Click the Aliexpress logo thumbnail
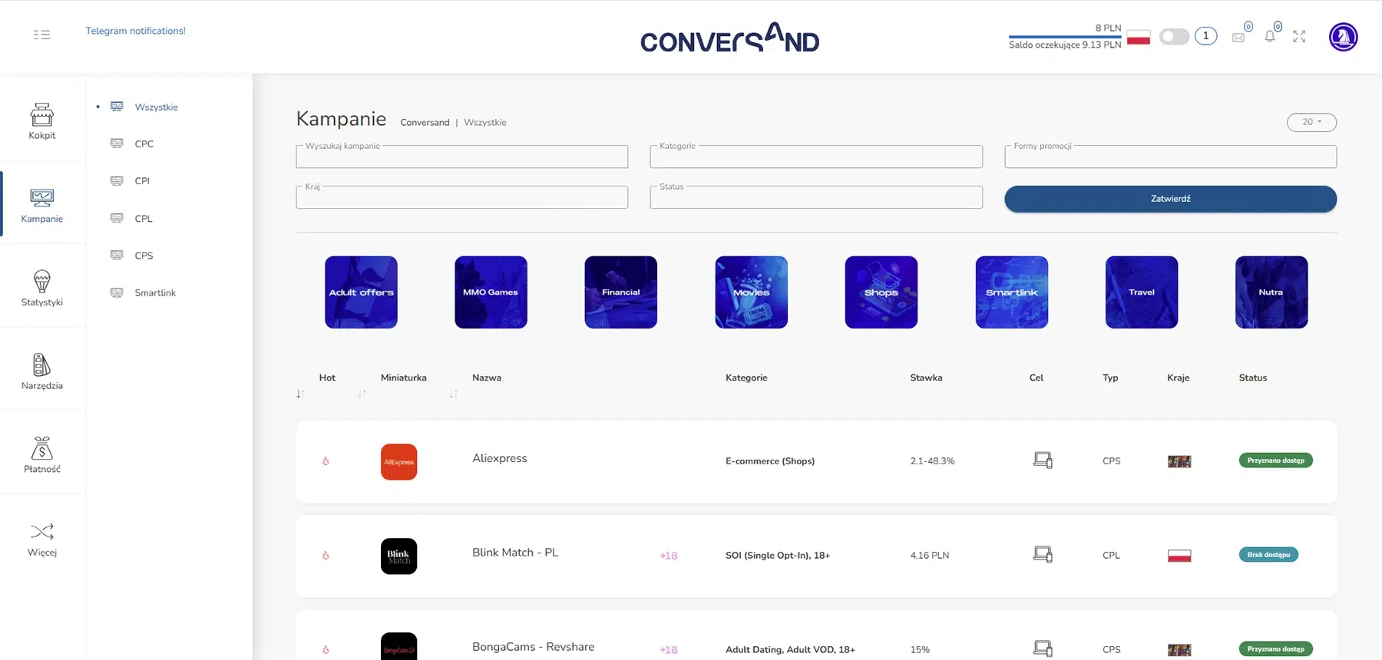 point(399,462)
